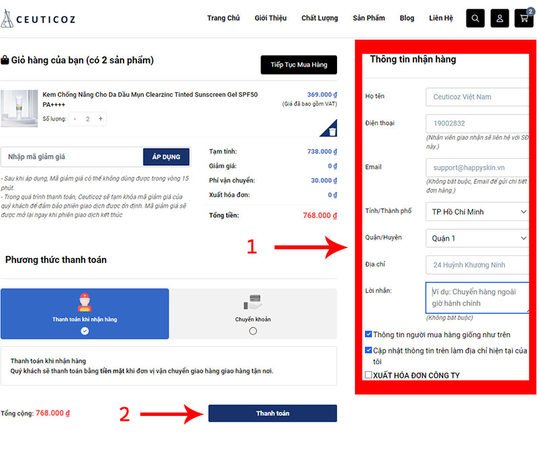Expand the Tỉnh/Thành phố dropdown
Viewport: 537px width, 457px height.
477,212
